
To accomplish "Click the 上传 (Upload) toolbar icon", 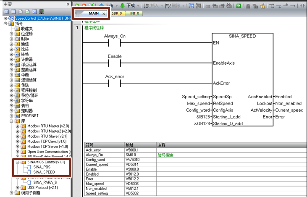I will click(102, 5).
